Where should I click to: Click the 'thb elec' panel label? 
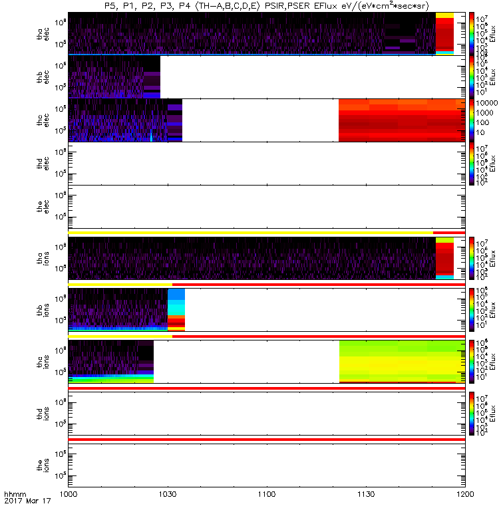[x=43, y=77]
